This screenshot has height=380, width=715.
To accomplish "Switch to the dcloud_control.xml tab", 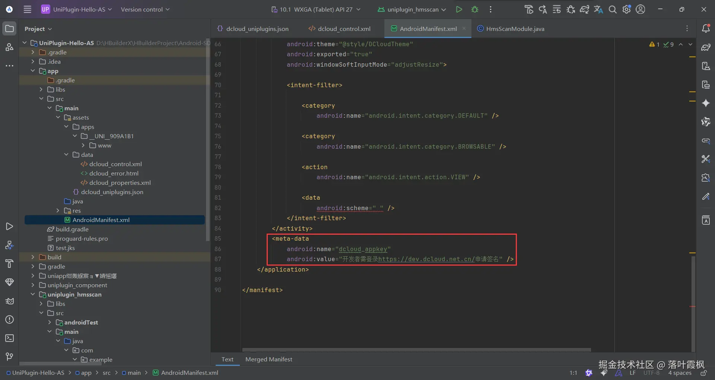I will 340,29.
